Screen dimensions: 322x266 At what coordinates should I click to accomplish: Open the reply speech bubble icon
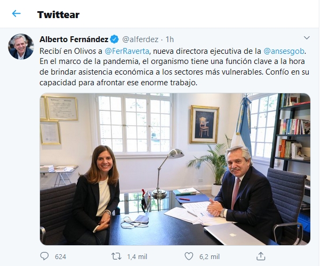point(44,256)
